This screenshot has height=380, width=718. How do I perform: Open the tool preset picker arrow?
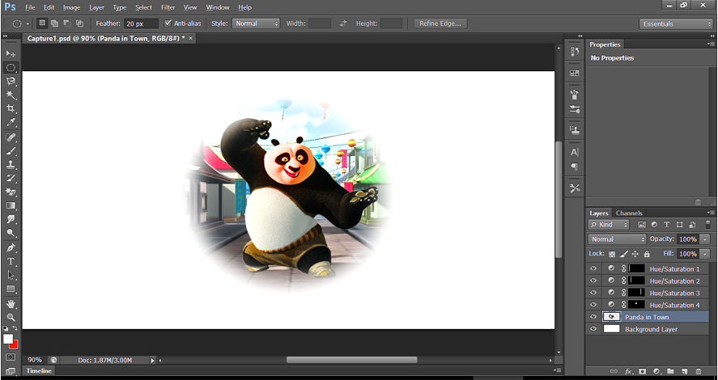click(x=28, y=23)
